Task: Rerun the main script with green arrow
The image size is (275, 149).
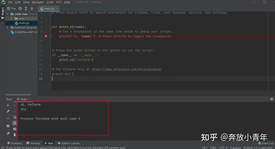Action: coord(8,105)
